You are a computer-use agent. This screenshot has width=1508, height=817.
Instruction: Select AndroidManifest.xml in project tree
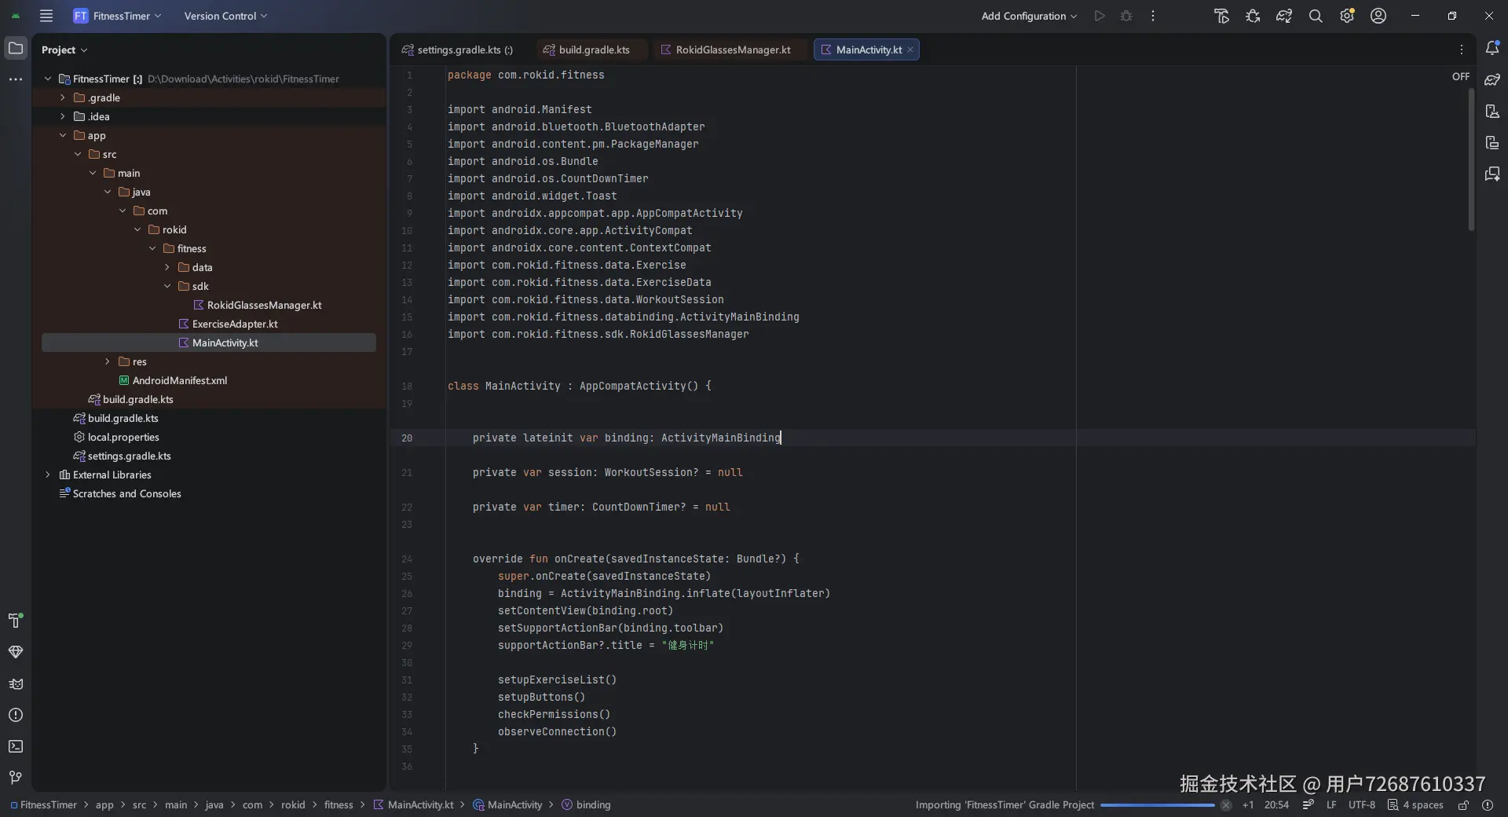click(x=179, y=380)
